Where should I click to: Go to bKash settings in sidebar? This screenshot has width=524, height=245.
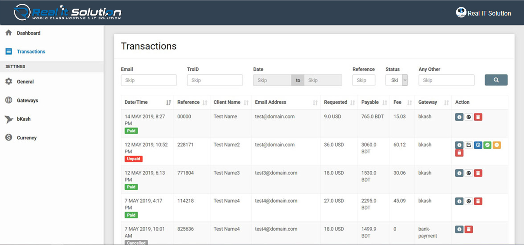click(23, 119)
